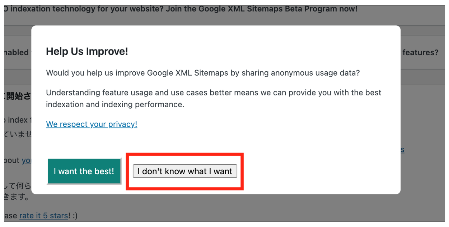Click the anonymous usage data question text
Image resolution: width=449 pixels, height=227 pixels.
[x=203, y=73]
